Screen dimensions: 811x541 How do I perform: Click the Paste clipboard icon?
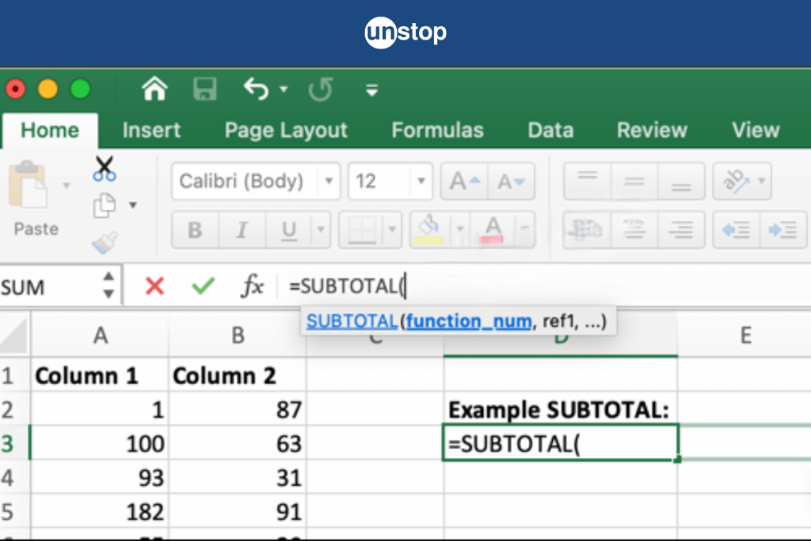click(29, 186)
